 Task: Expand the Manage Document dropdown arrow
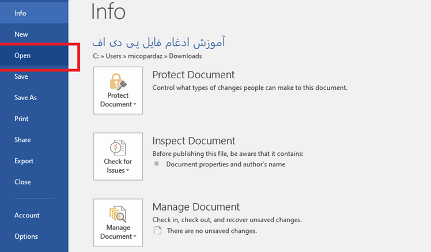click(135, 236)
